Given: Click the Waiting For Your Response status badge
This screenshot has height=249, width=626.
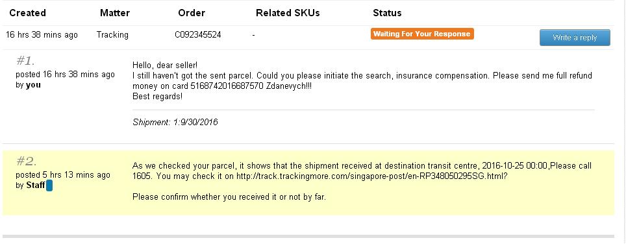Looking at the screenshot, I should [x=422, y=34].
